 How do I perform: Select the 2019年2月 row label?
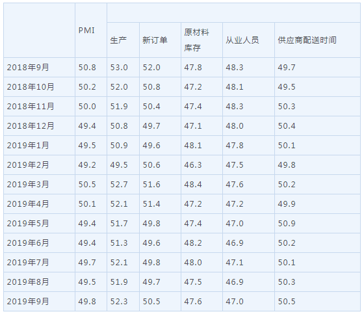28,165
